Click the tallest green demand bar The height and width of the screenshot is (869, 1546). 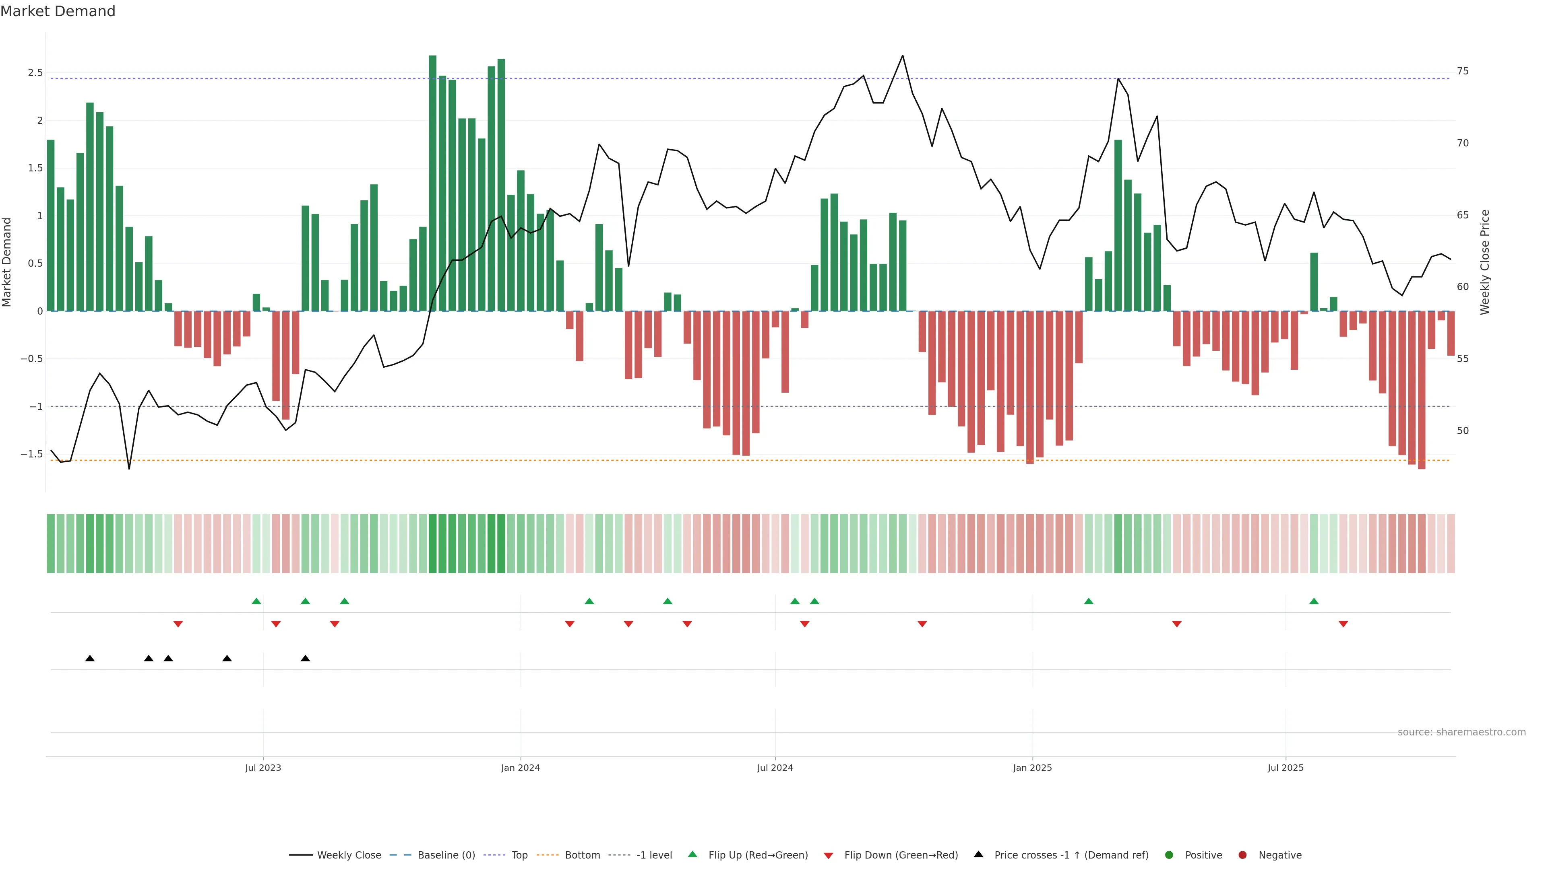pyautogui.click(x=433, y=180)
